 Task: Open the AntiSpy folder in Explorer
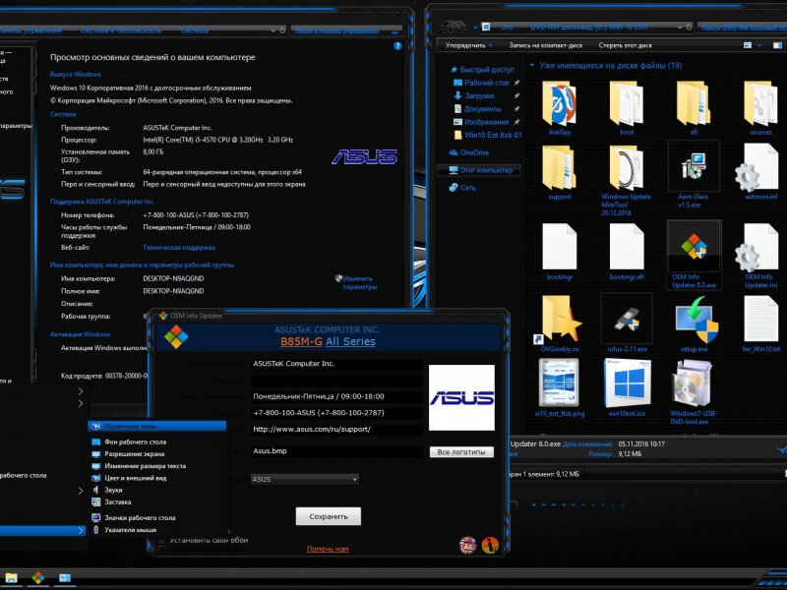tap(559, 109)
